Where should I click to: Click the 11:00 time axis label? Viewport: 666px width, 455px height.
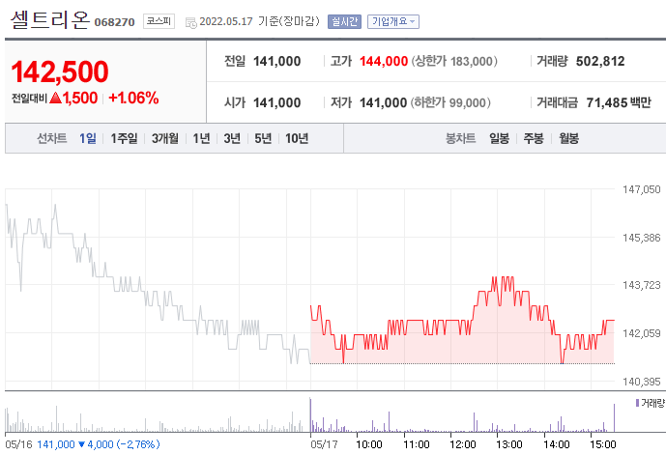click(417, 444)
